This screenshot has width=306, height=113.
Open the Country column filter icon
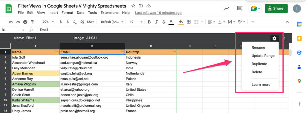[x=174, y=52]
